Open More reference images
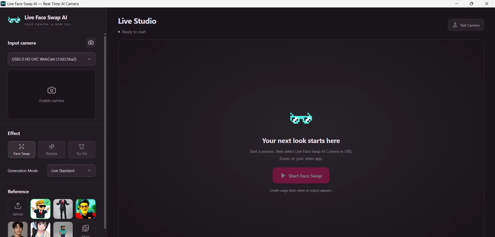The image size is (495, 237). (86, 229)
